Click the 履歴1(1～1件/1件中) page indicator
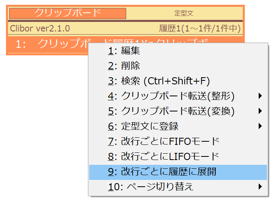The image size is (277, 205). click(200, 28)
